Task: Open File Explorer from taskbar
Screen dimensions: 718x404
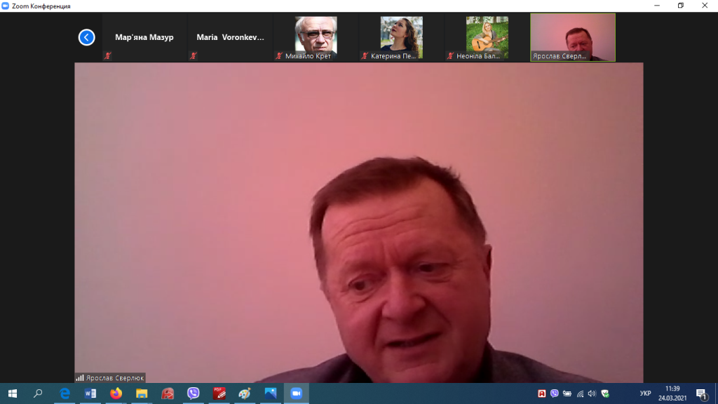Action: tap(142, 393)
